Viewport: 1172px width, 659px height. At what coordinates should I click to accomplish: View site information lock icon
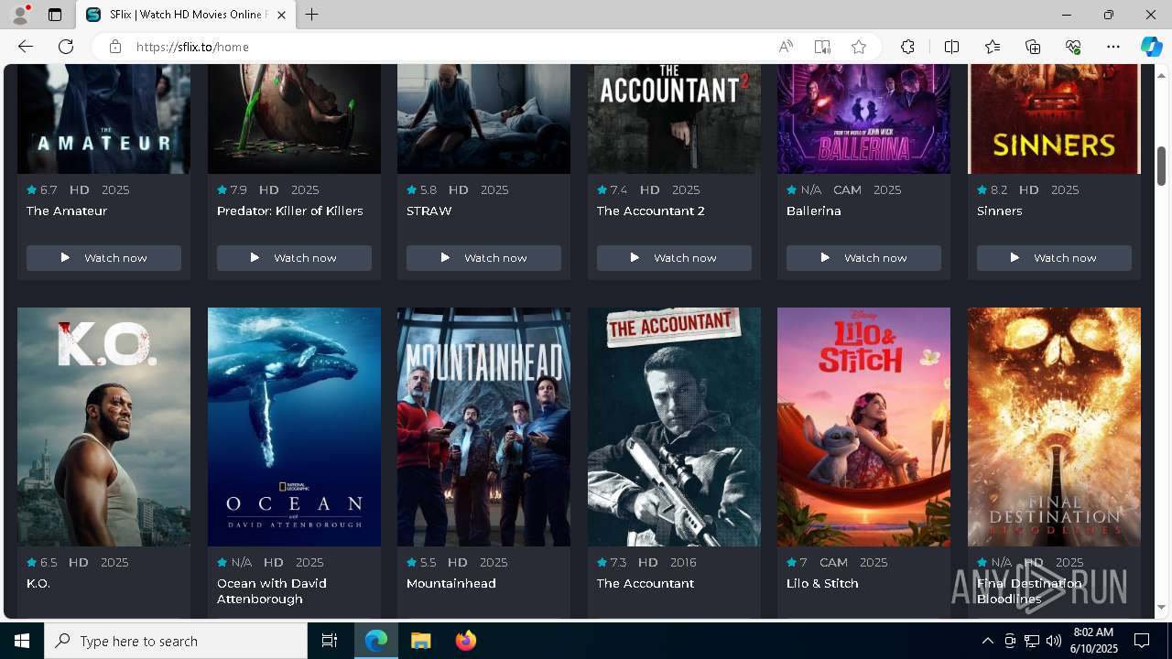click(x=115, y=47)
